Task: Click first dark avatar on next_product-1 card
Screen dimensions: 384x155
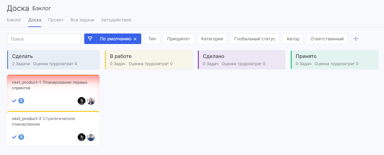Action: click(x=81, y=101)
